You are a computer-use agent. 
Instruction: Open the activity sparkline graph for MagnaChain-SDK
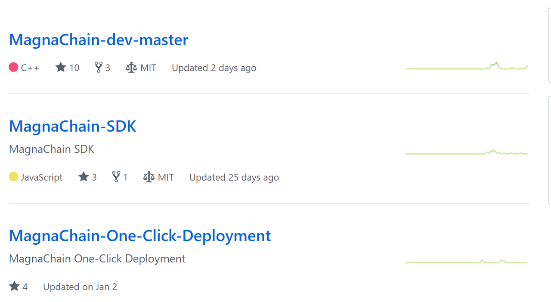click(x=467, y=153)
